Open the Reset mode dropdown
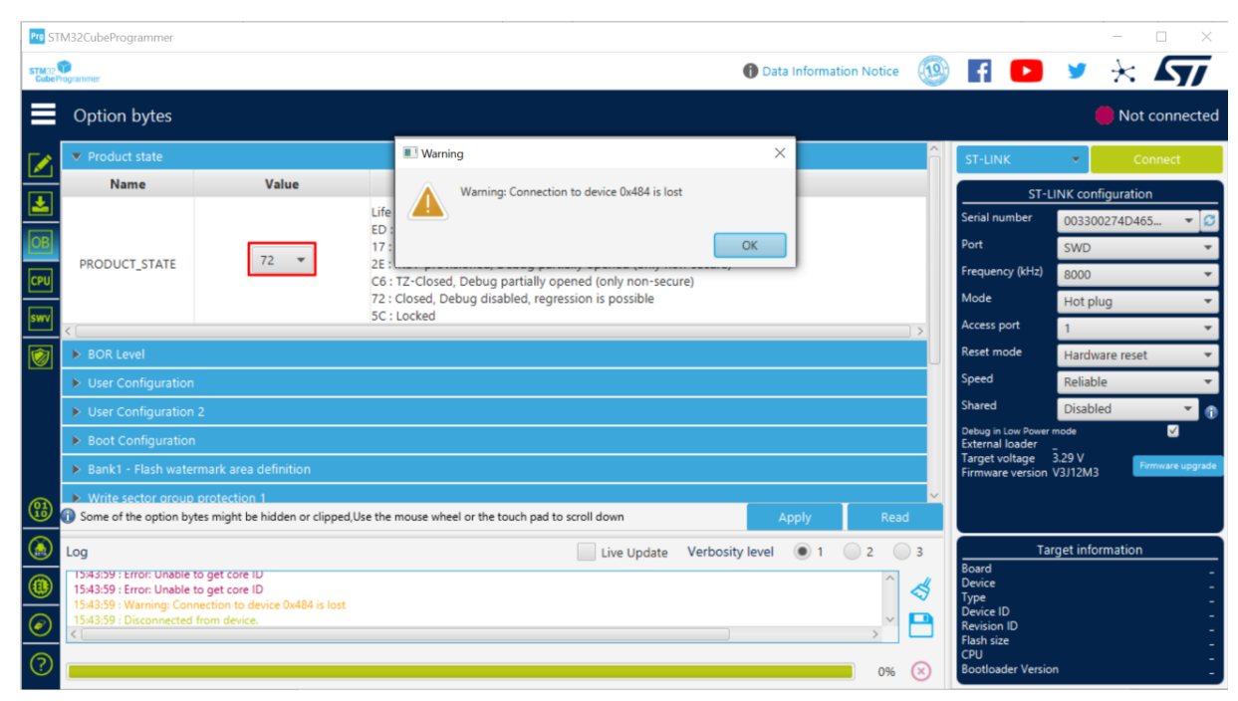The image size is (1238, 701). click(x=1138, y=354)
